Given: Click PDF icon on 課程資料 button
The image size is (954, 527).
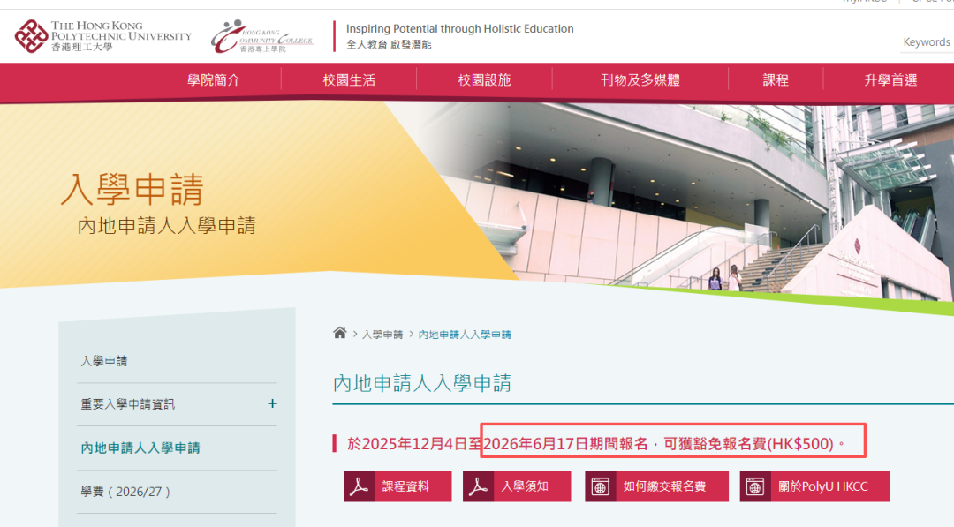Looking at the screenshot, I should coord(359,486).
